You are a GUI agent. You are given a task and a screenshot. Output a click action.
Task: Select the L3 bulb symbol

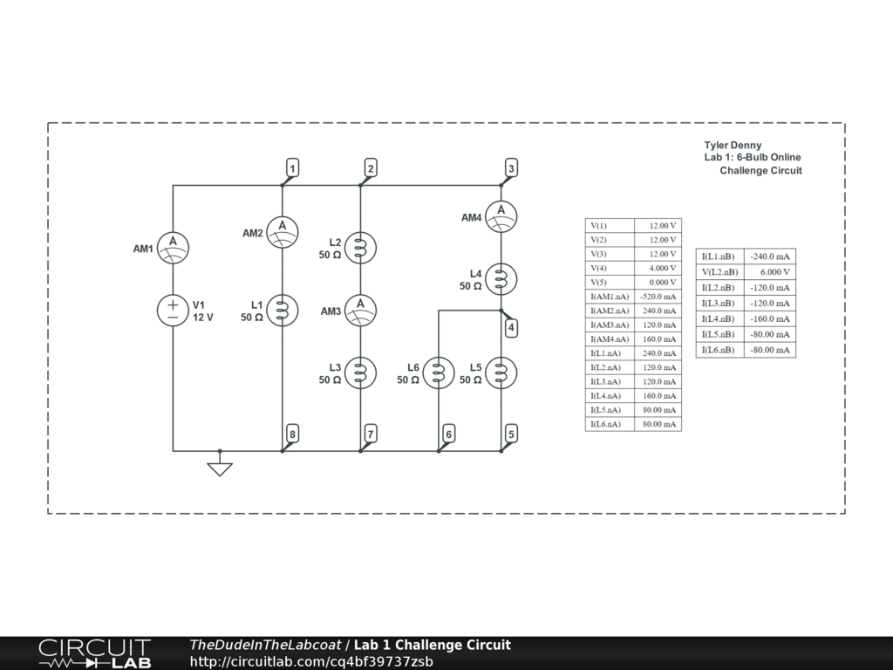click(359, 373)
